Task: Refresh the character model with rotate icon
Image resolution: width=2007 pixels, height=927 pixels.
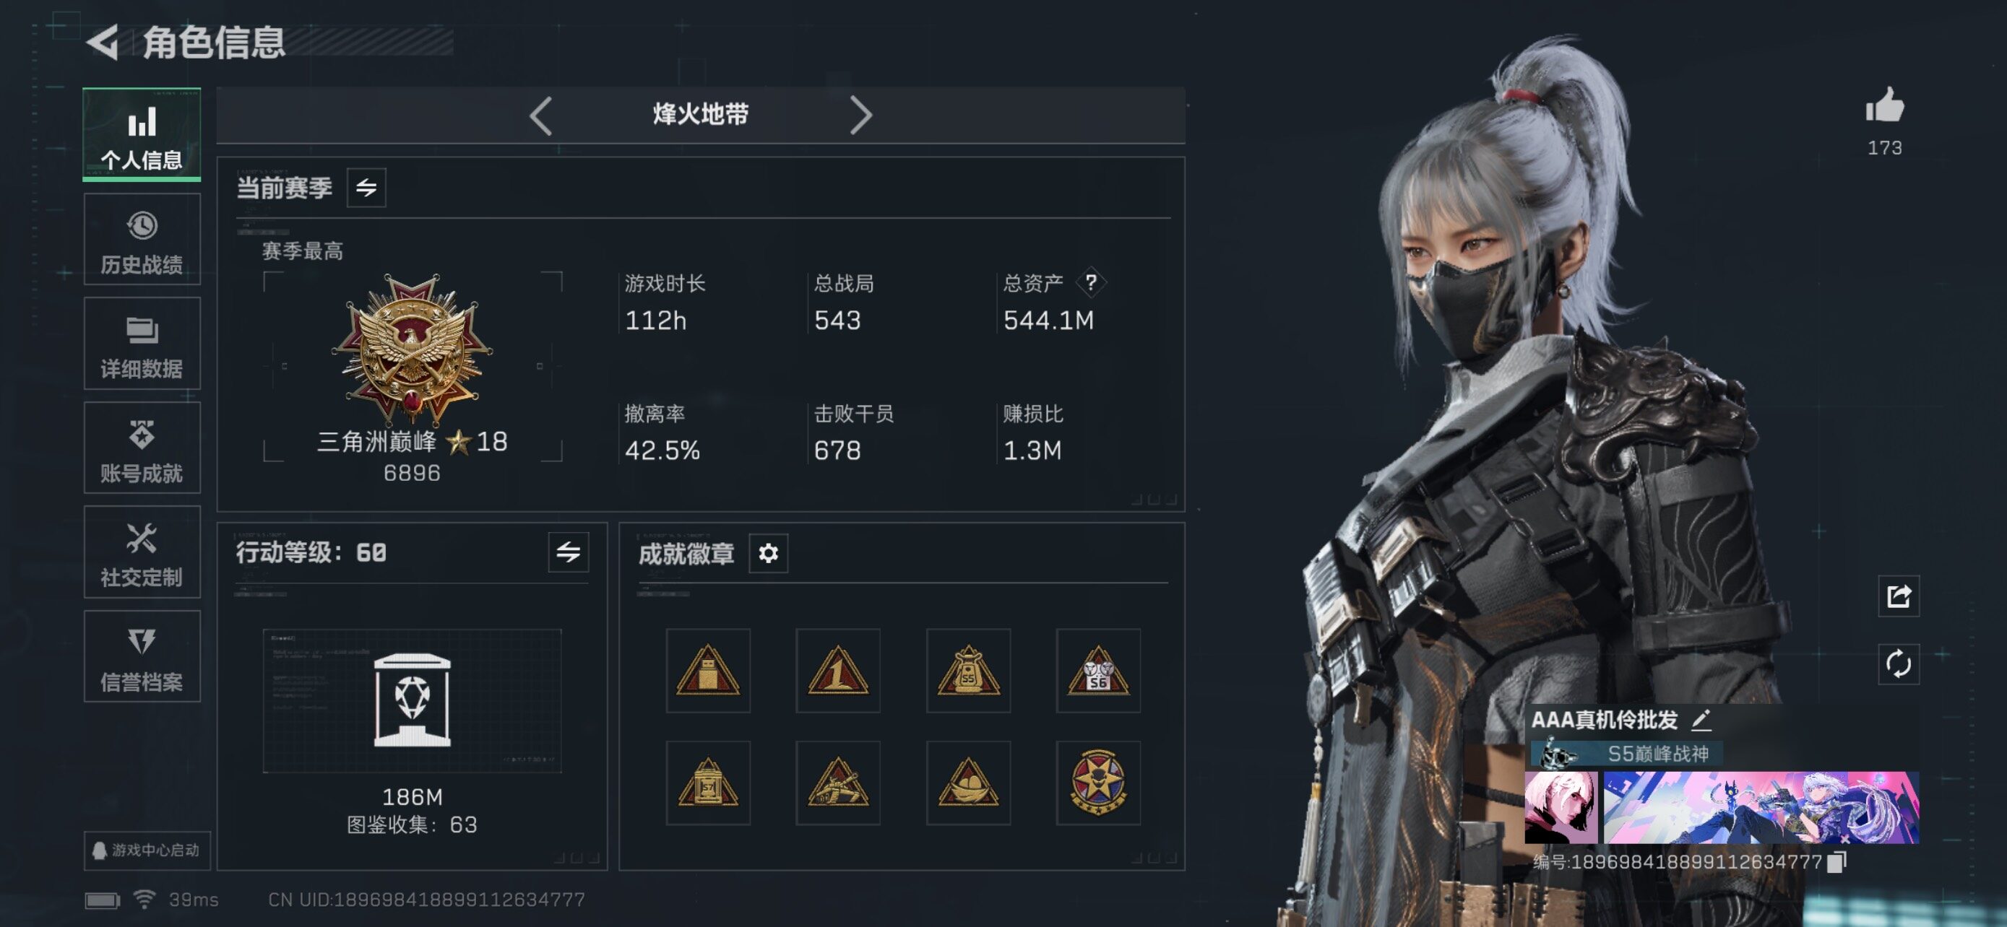Action: pyautogui.click(x=1898, y=664)
